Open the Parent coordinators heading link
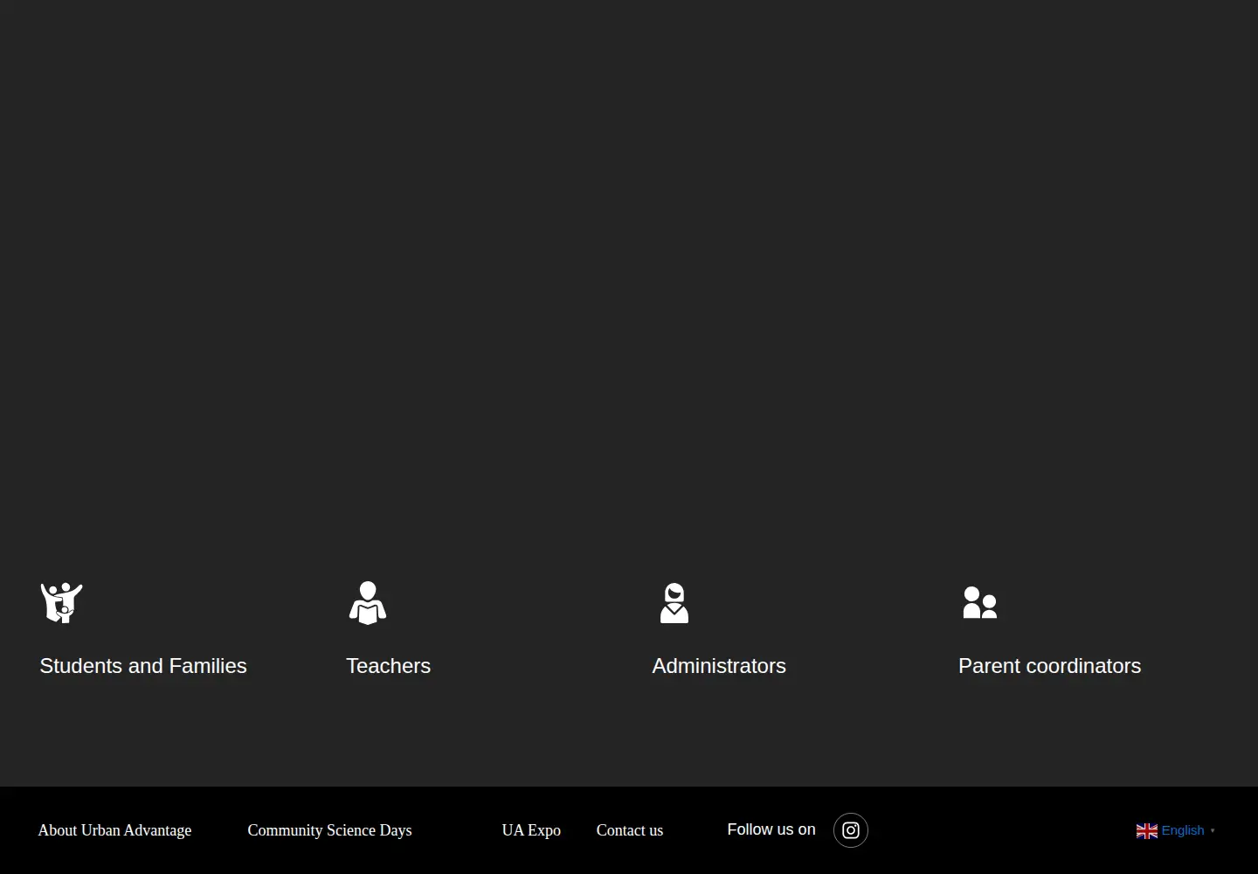 click(1050, 666)
